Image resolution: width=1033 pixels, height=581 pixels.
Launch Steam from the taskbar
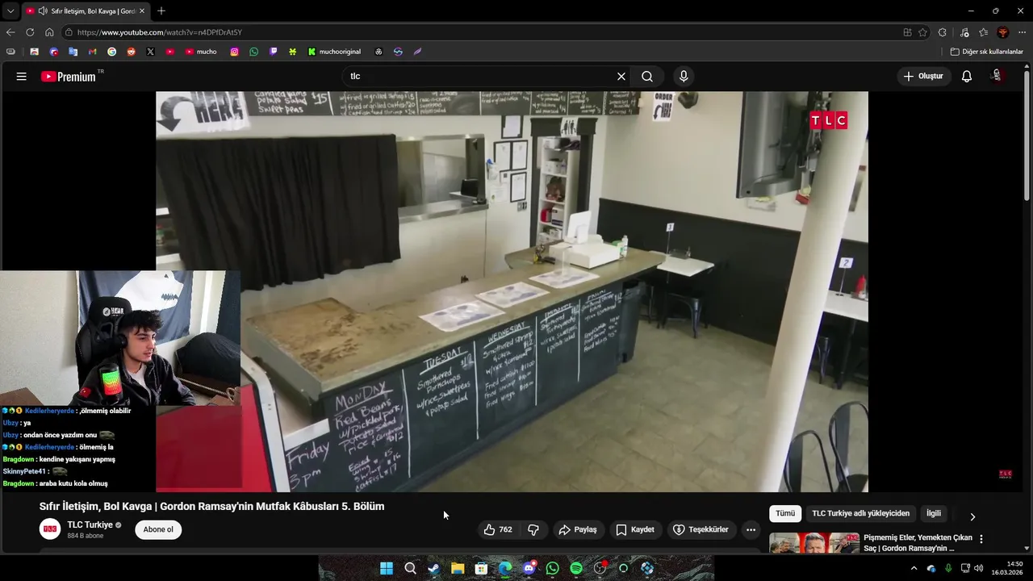tap(434, 568)
